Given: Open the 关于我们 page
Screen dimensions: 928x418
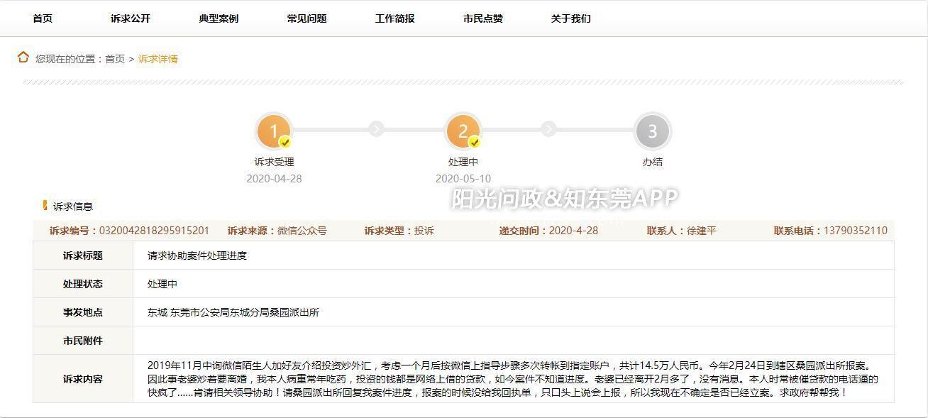Looking at the screenshot, I should 570,18.
